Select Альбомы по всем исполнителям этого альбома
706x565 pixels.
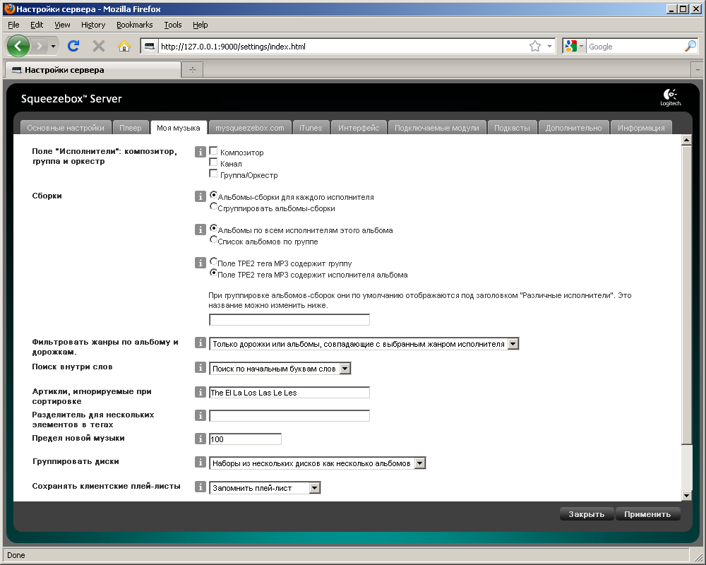click(214, 228)
